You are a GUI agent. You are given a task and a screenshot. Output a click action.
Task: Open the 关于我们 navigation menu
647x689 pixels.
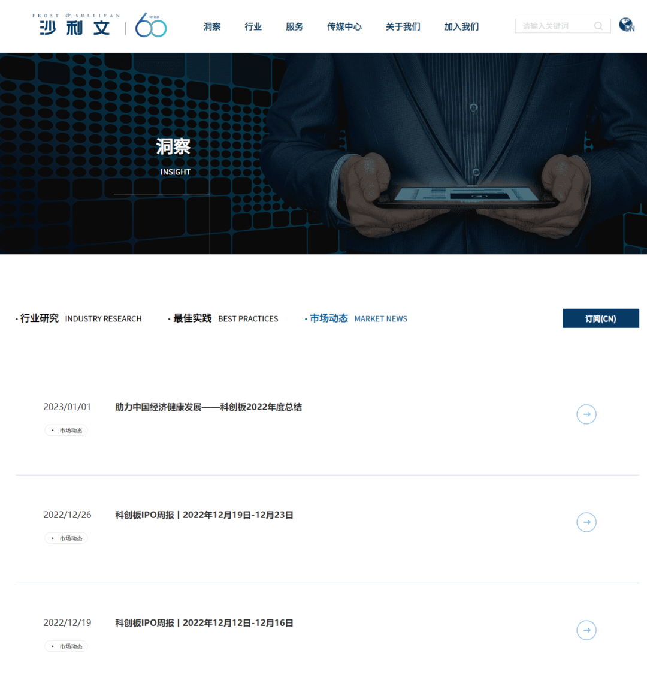tap(403, 26)
